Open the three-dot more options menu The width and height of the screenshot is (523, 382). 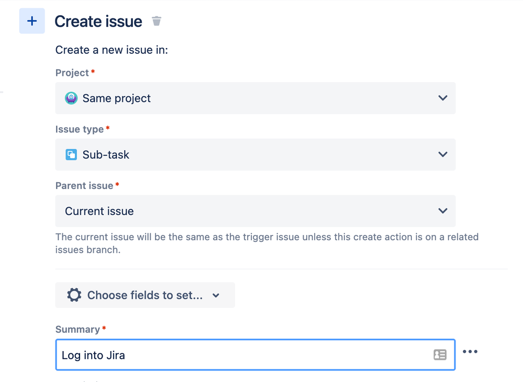(470, 352)
